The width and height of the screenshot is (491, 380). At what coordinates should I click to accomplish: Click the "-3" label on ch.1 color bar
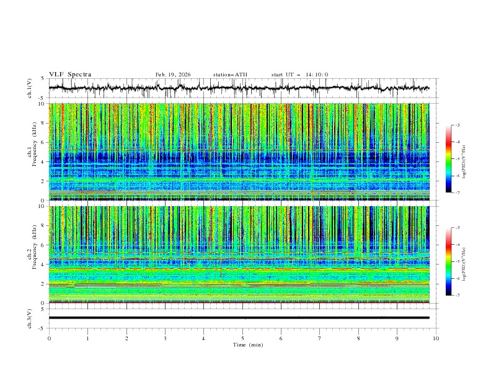[x=457, y=125]
